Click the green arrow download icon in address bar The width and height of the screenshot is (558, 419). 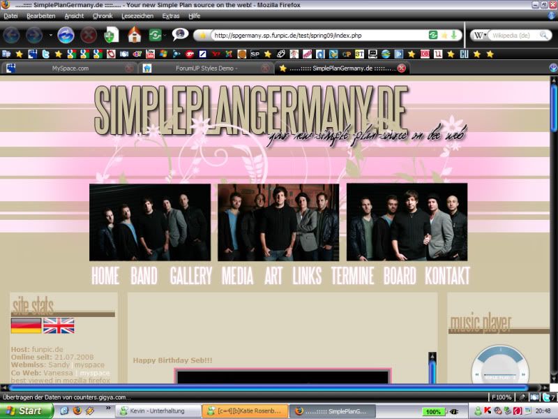tap(454, 35)
